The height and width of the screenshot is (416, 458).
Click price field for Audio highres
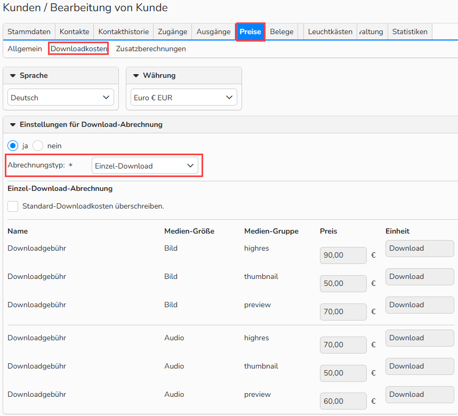pyautogui.click(x=343, y=345)
